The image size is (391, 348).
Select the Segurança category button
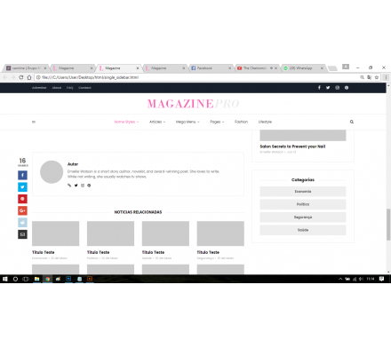tap(303, 217)
